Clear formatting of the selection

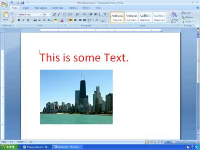coord(64,15)
